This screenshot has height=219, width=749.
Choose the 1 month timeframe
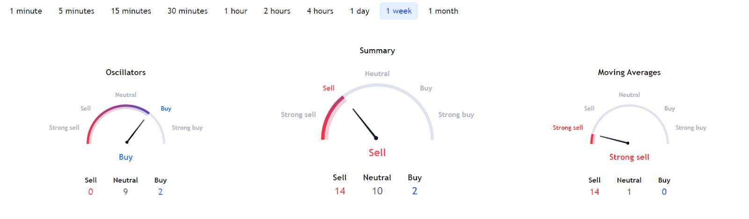pos(443,11)
